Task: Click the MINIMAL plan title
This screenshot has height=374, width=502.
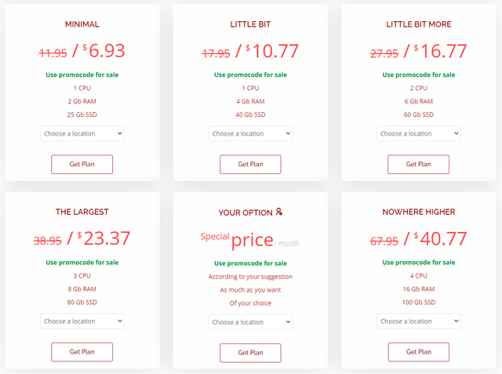Action: point(82,24)
